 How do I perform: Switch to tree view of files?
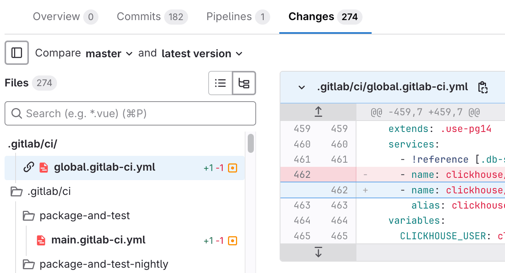[244, 83]
